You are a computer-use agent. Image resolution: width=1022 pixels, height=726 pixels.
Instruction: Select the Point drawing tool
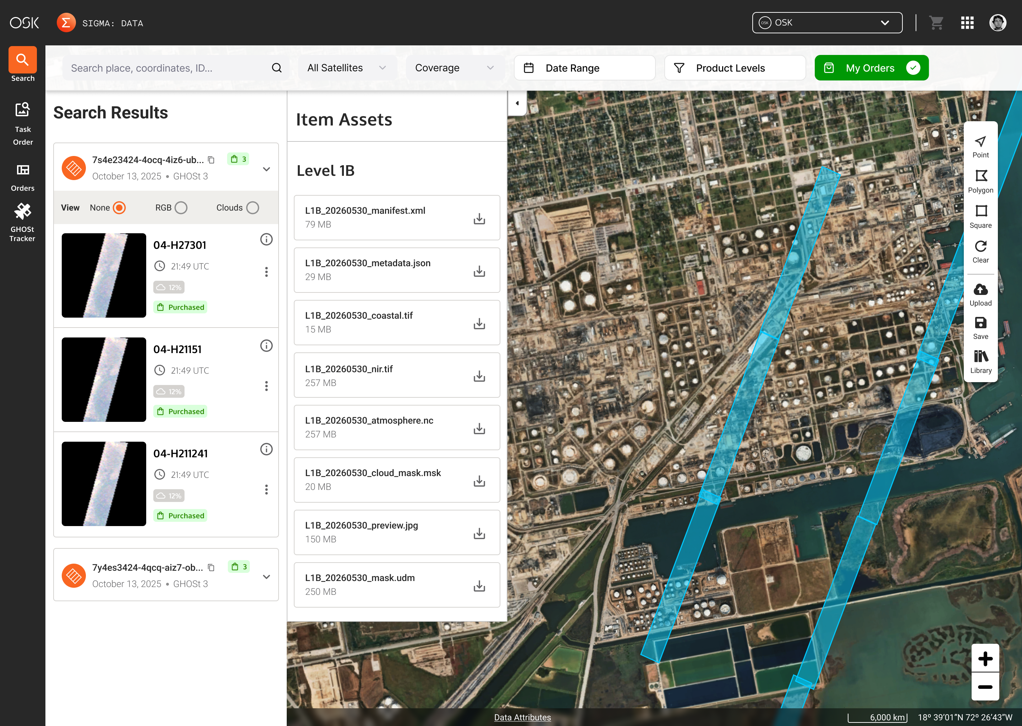980,147
